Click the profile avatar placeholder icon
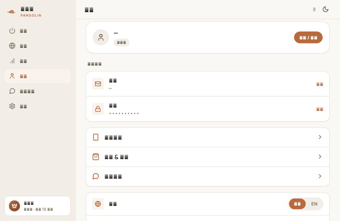Viewport: 340px width, 221px height. (x=101, y=37)
